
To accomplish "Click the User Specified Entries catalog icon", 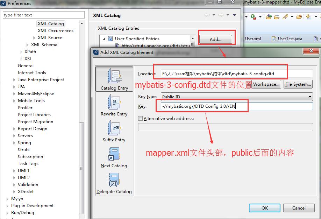I will (x=110, y=39).
